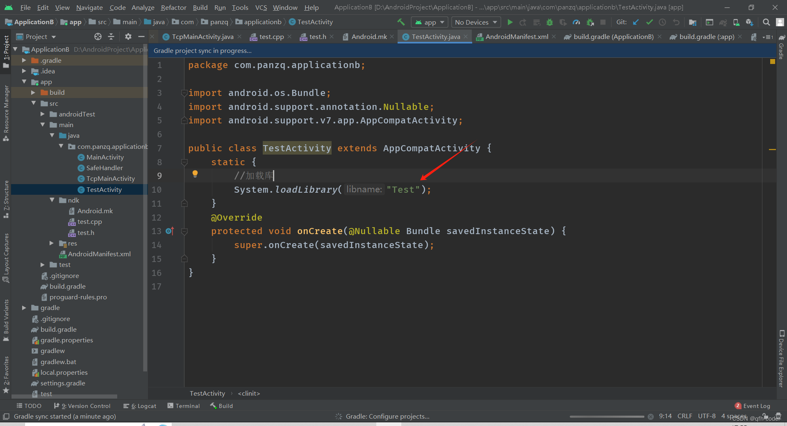Open the TODO tool window
Screen dimensions: 787x426
tap(29, 406)
